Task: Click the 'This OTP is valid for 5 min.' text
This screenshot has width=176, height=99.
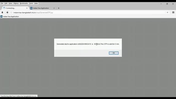Action: coord(110,44)
